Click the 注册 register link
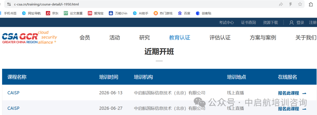The image size is (317, 115). point(313,23)
